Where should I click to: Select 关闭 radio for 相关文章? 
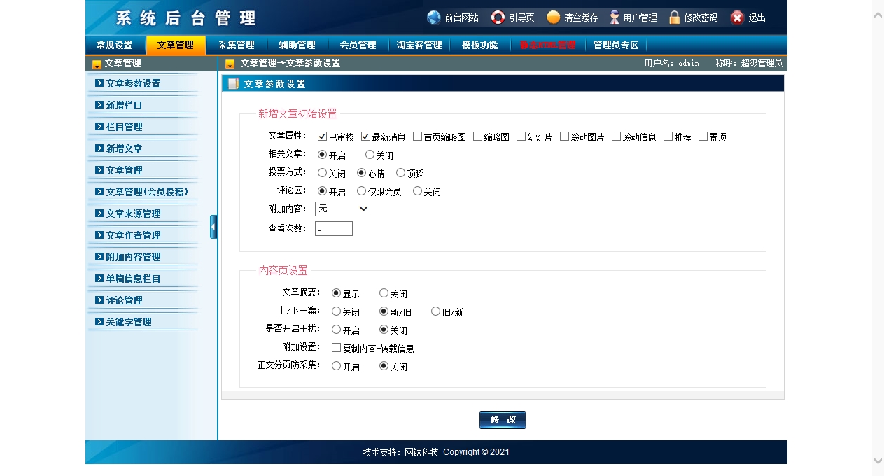(370, 155)
